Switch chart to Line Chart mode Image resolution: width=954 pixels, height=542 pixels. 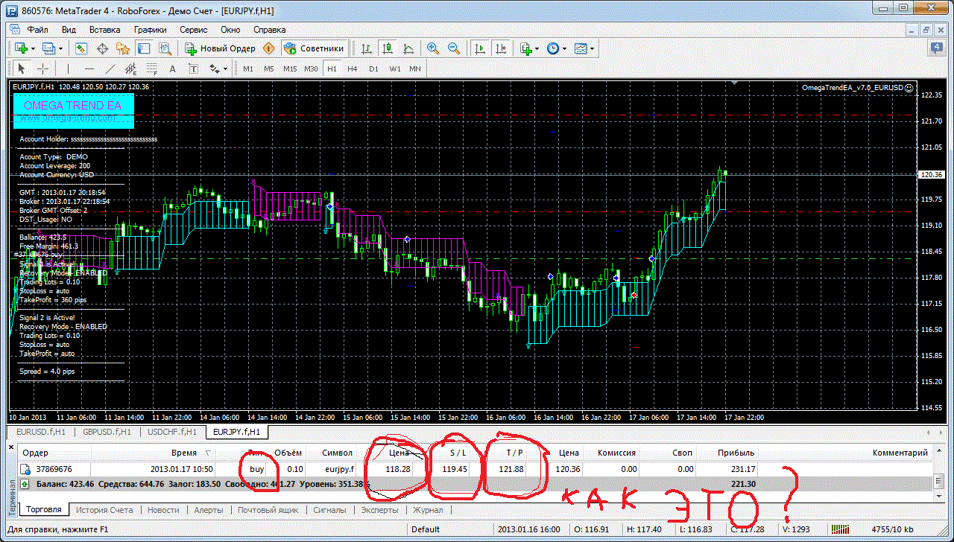click(x=408, y=48)
